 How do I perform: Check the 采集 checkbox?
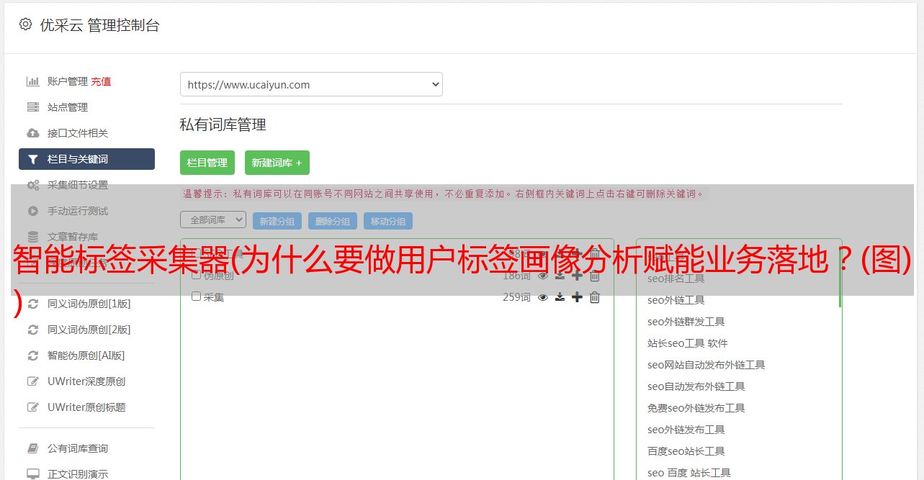click(196, 296)
